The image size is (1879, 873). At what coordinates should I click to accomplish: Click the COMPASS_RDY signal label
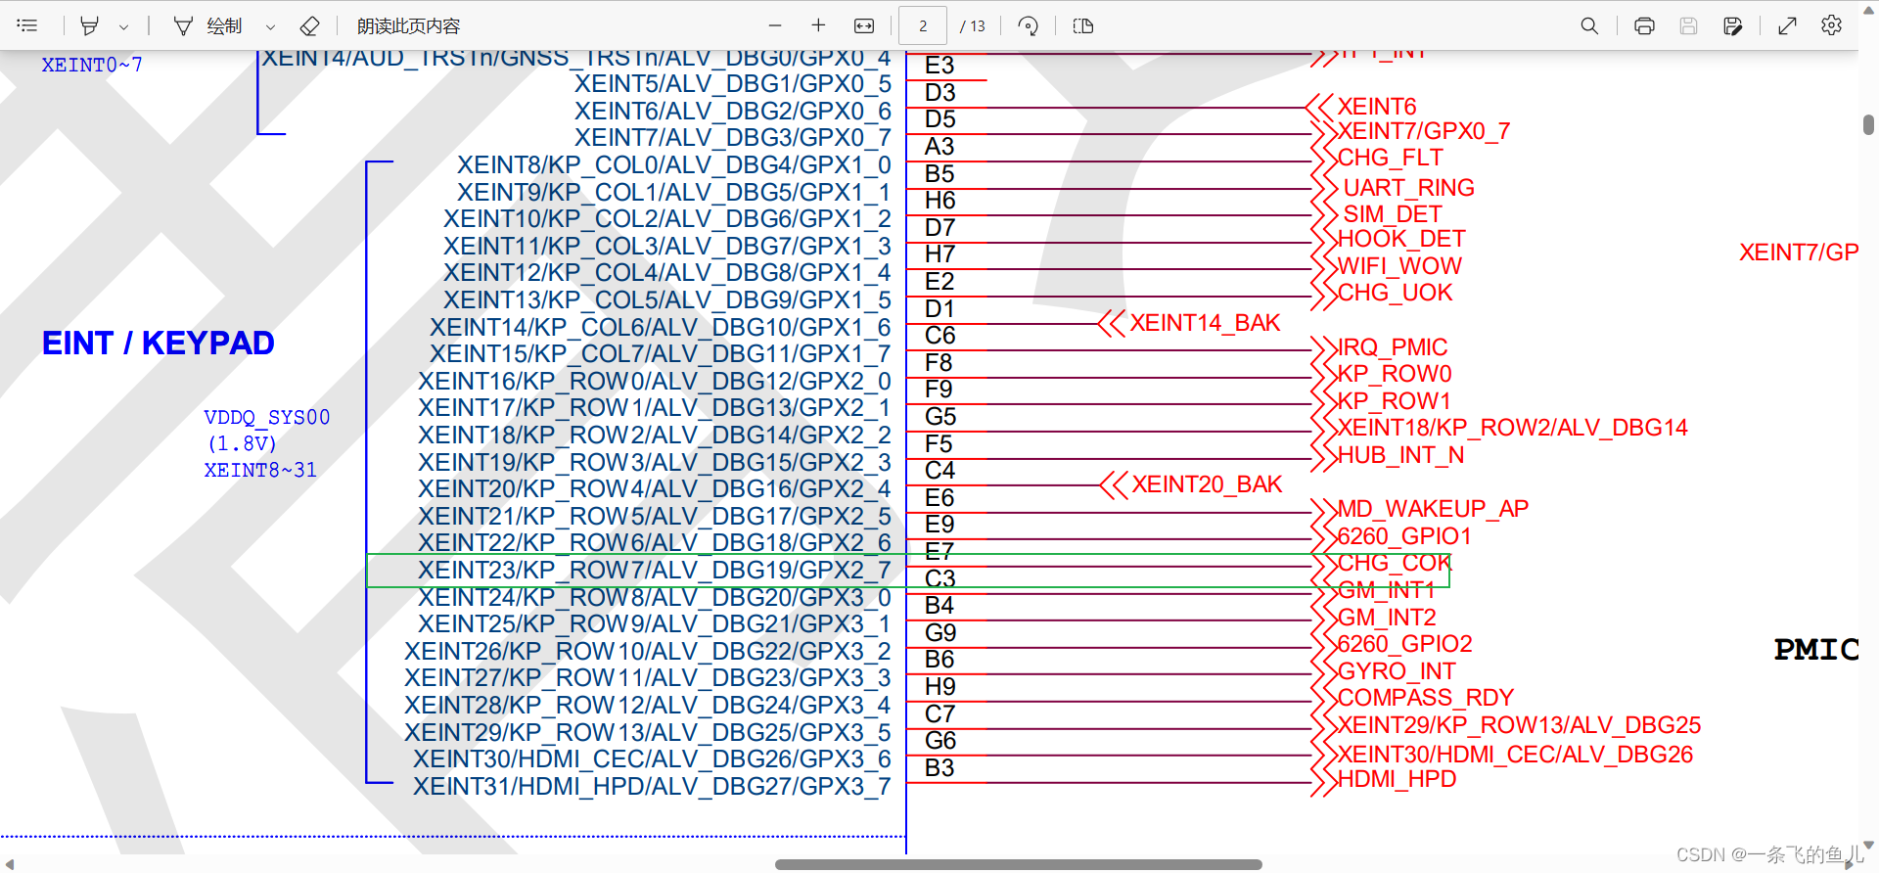(x=1426, y=698)
